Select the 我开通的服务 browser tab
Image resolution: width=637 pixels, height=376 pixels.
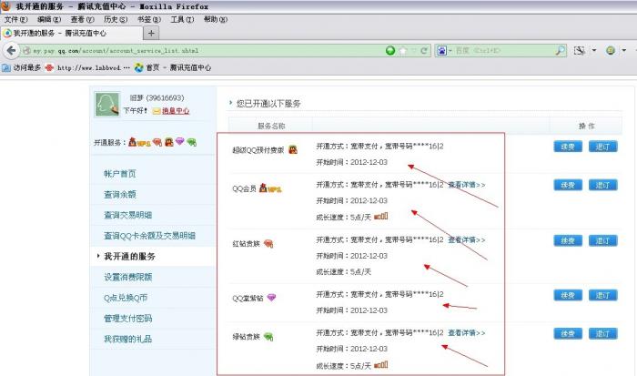coord(72,34)
